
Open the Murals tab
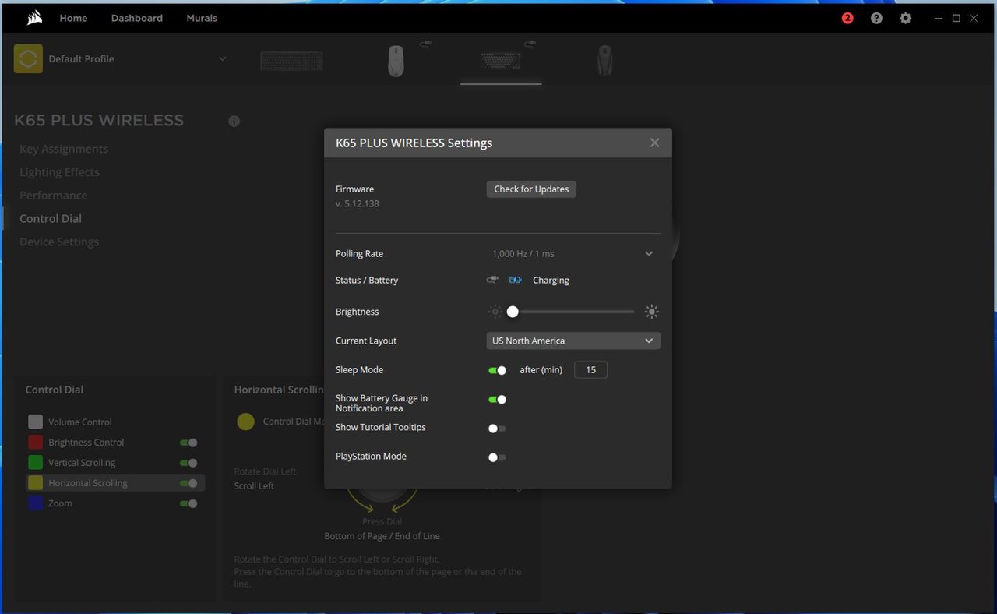coord(202,18)
